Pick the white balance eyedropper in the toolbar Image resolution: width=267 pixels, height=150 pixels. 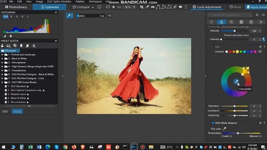point(147,7)
